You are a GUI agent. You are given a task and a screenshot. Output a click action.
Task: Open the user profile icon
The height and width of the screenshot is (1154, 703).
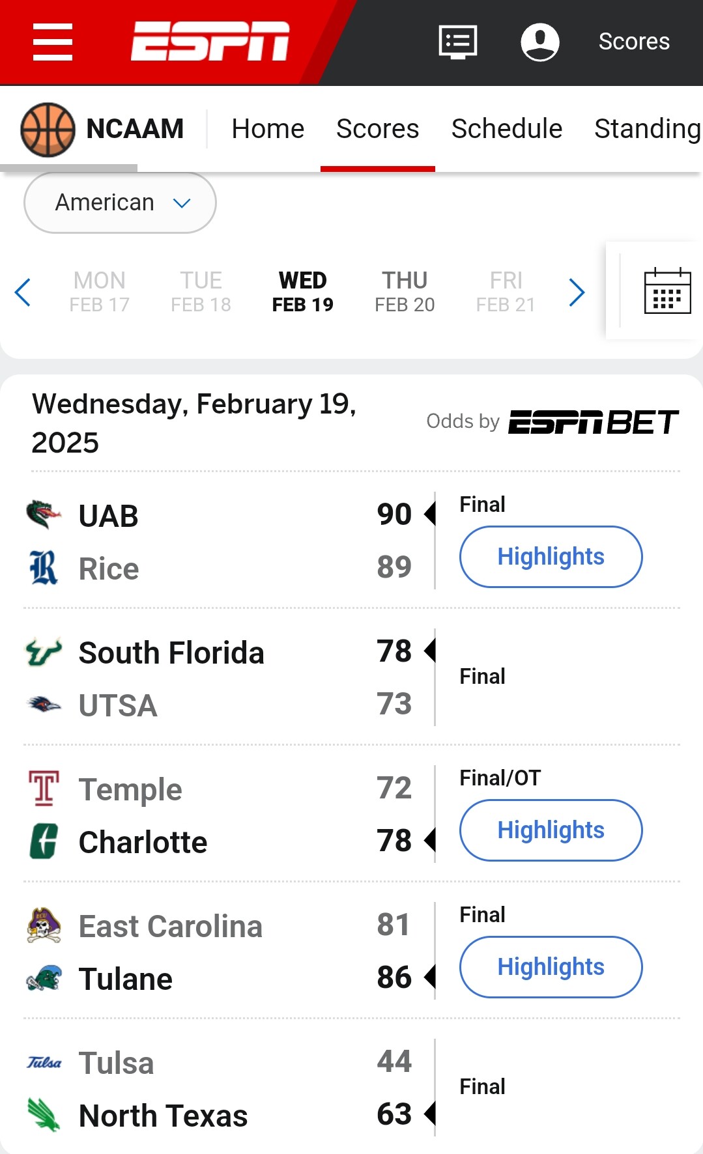(540, 42)
